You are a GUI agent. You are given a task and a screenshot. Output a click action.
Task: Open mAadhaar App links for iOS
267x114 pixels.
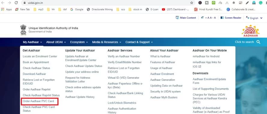click(207, 64)
